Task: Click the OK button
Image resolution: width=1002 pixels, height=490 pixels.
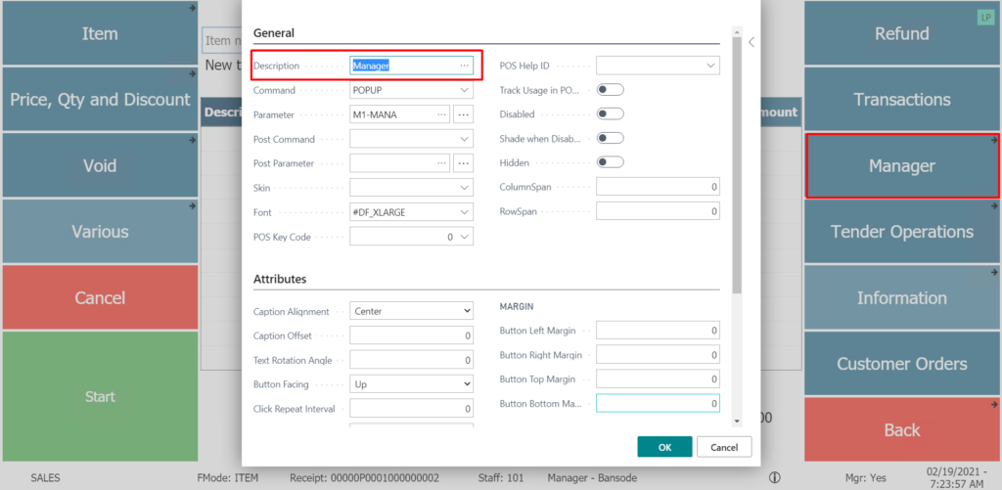Action: pyautogui.click(x=664, y=447)
